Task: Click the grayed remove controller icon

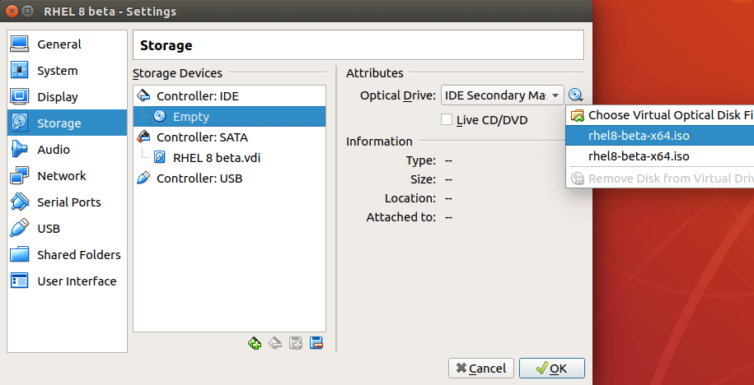Action: [275, 343]
